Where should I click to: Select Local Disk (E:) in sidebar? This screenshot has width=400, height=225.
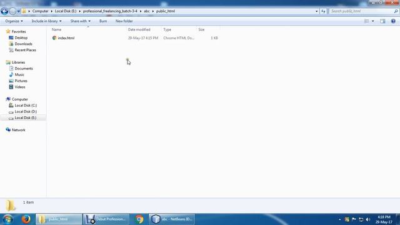coord(26,117)
